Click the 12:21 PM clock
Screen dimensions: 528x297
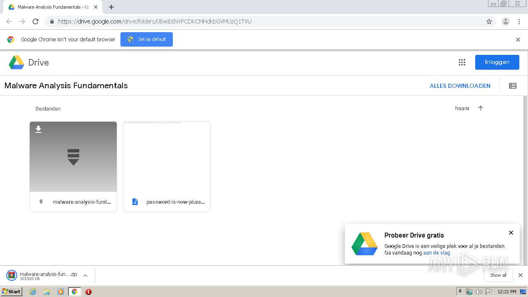point(507,292)
